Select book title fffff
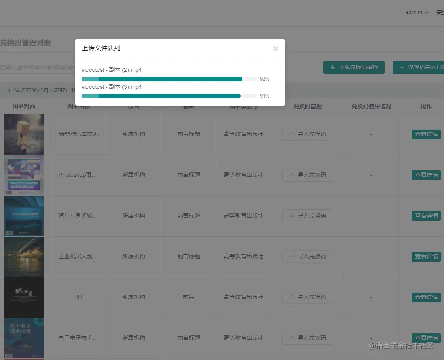The height and width of the screenshot is (360, 444). click(x=78, y=297)
